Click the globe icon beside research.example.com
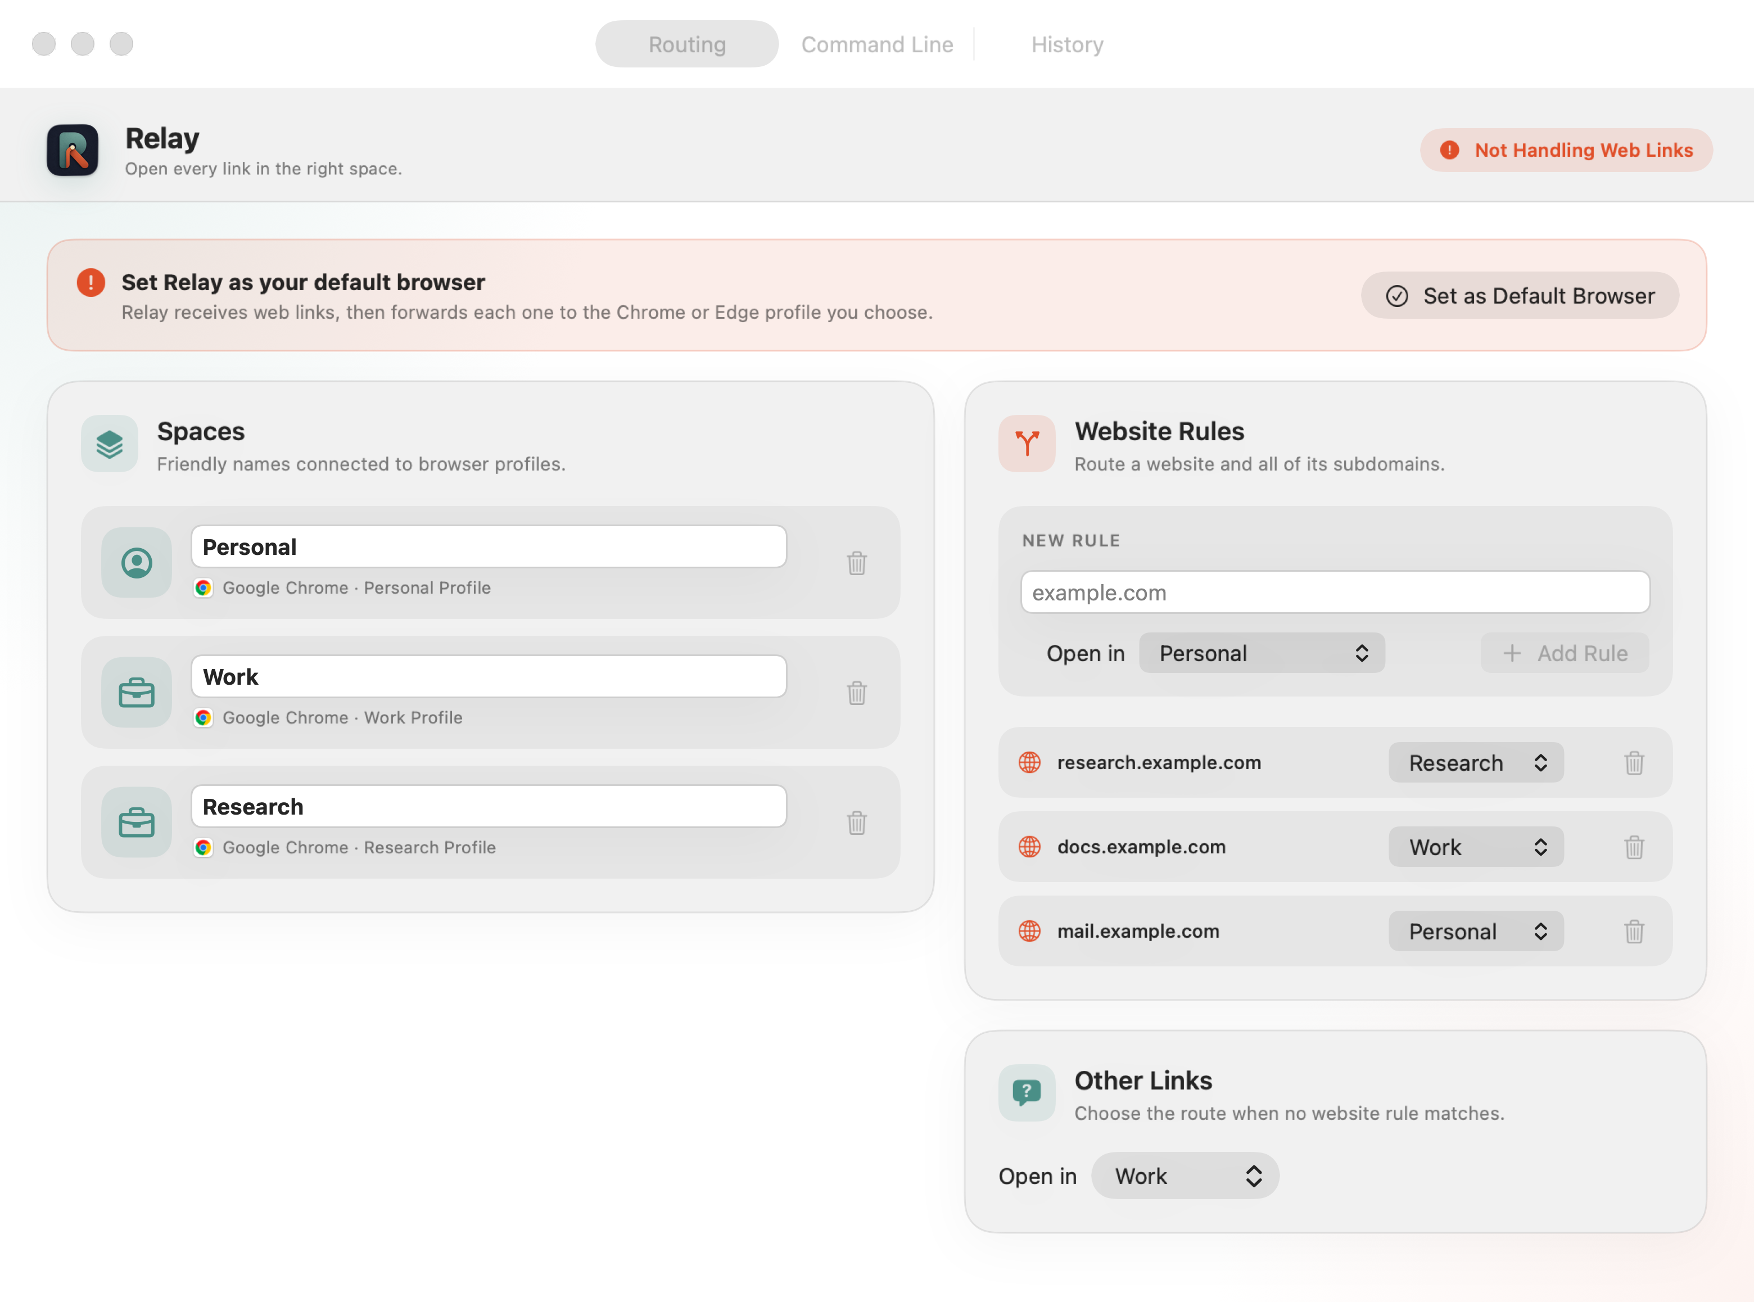The image size is (1754, 1302). pos(1029,762)
